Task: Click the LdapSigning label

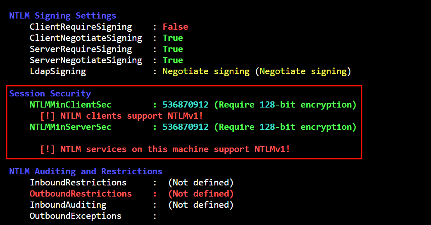Action: [57, 71]
